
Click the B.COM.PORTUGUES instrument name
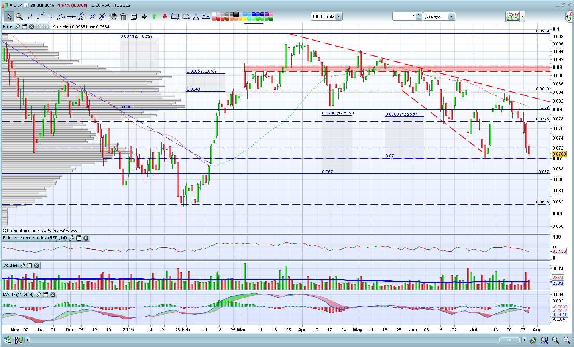tap(111, 5)
